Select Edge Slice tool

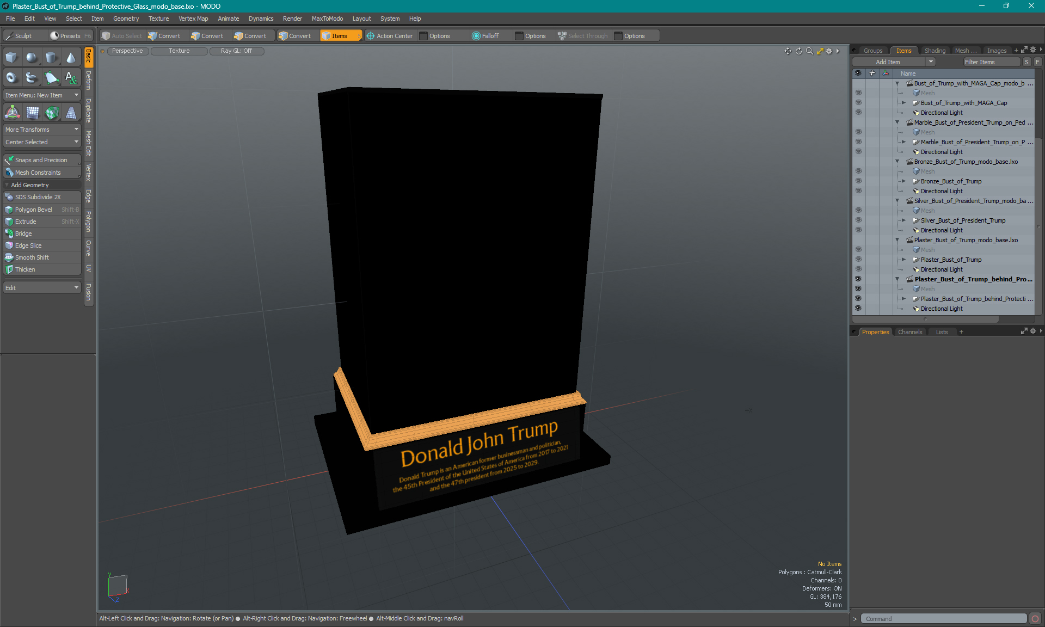coord(42,245)
